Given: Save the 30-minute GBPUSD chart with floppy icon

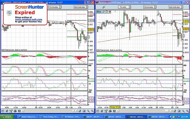Looking at the screenshot, I should click(114, 111).
